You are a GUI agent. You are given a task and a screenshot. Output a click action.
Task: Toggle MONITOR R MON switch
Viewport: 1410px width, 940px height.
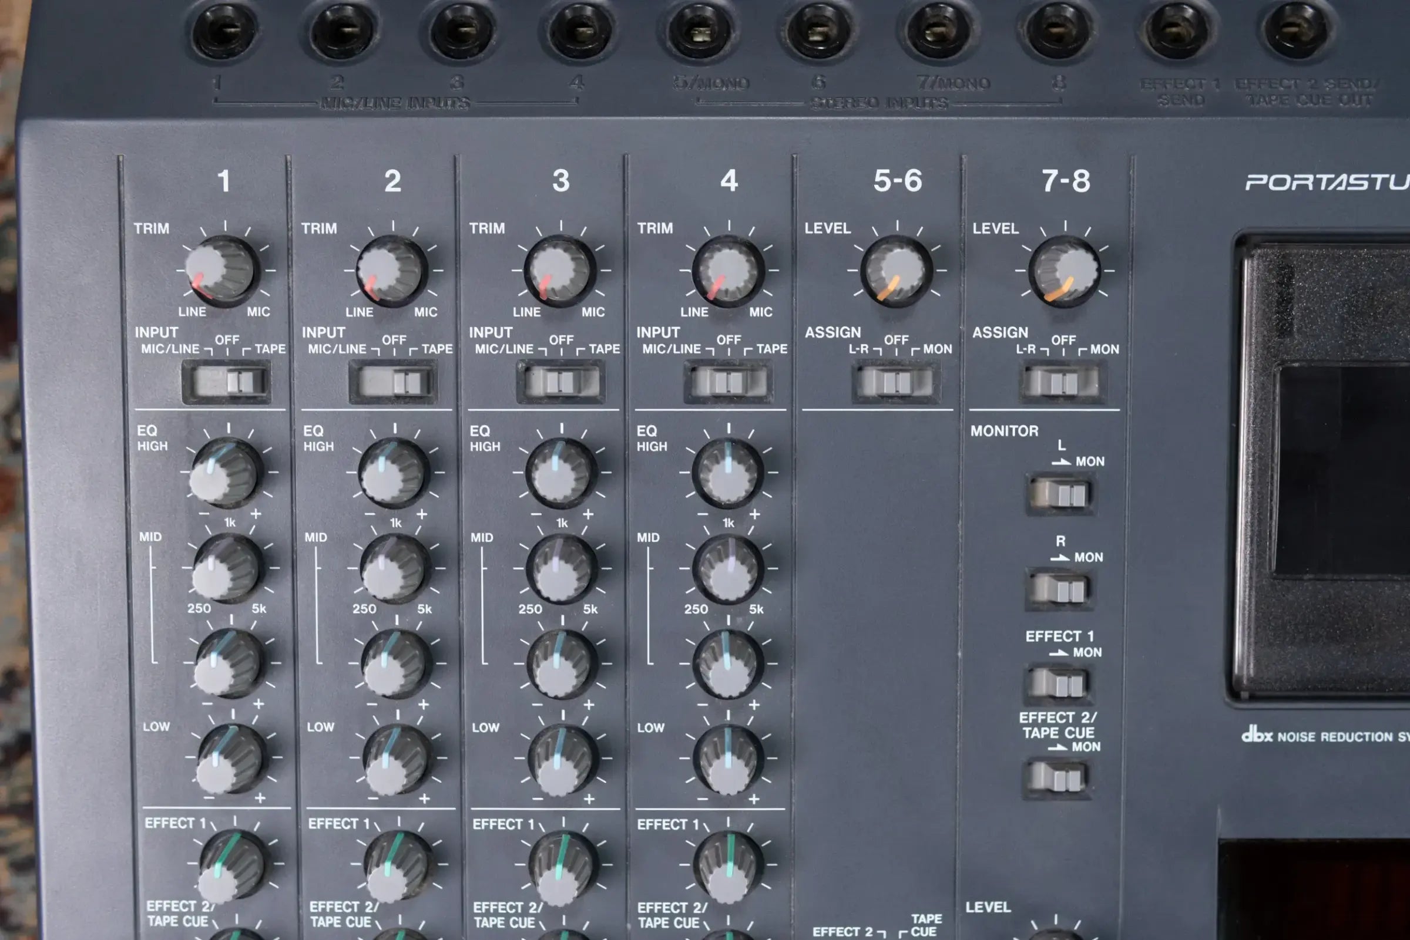click(1059, 589)
